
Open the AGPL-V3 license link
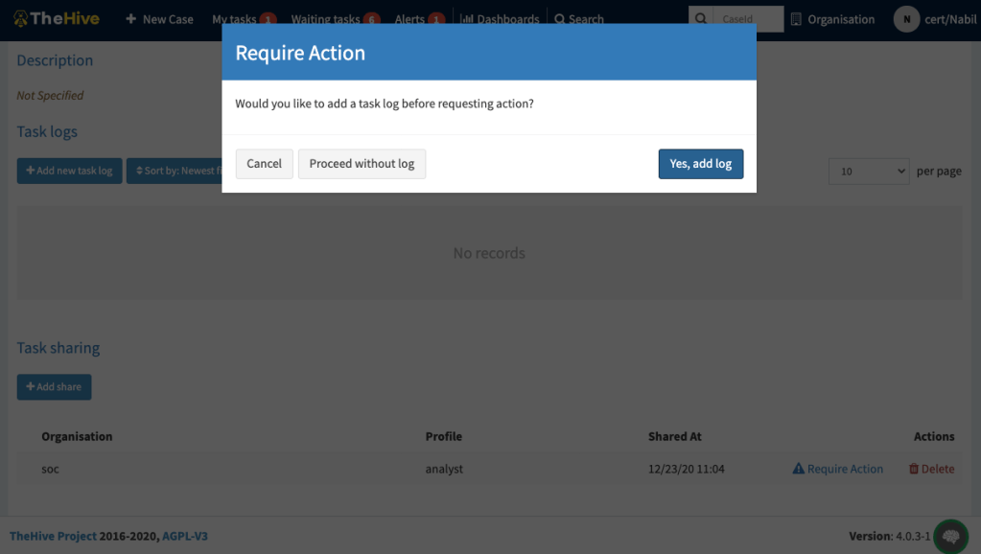[184, 536]
